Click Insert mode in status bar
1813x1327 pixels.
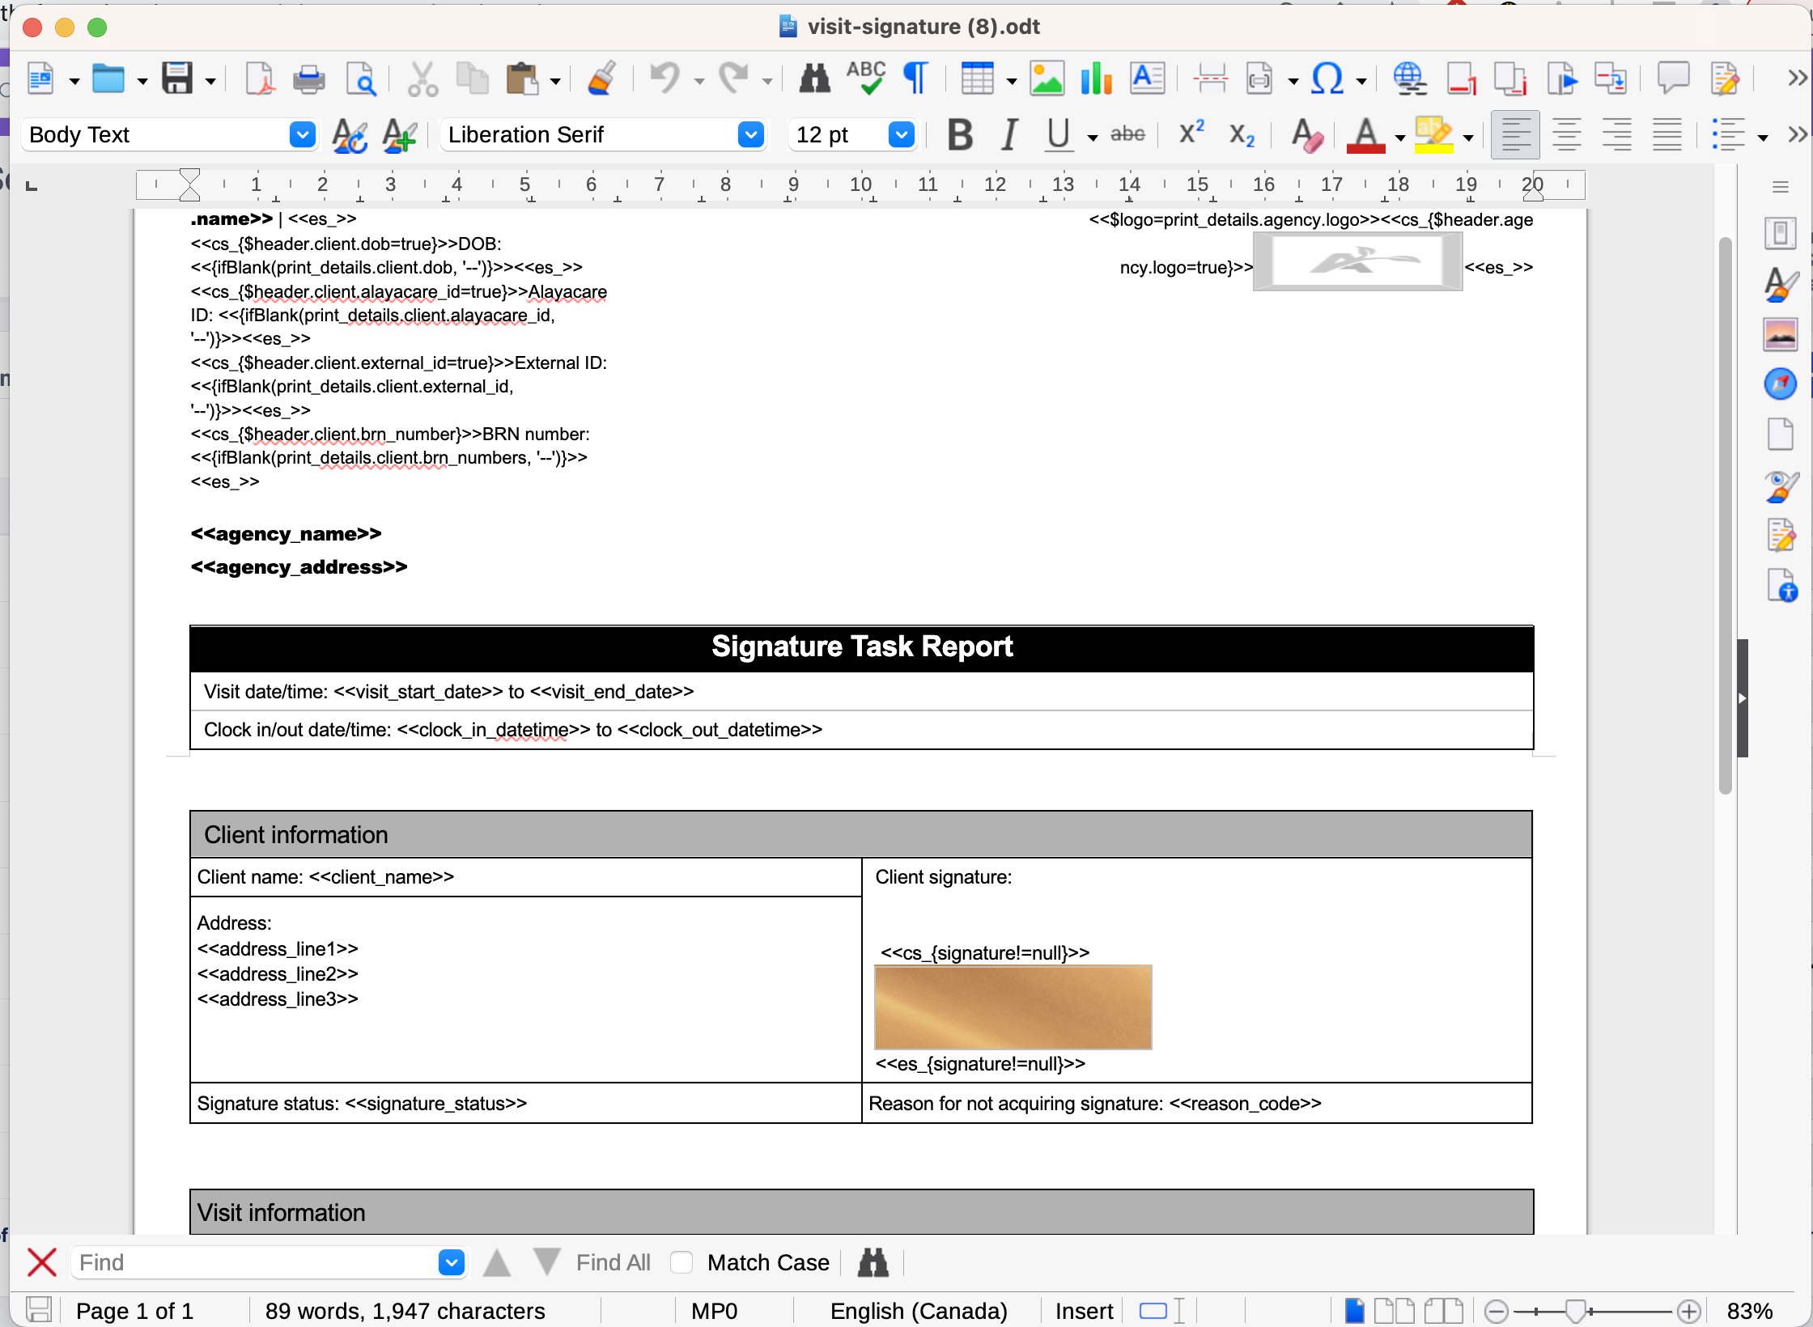[x=1084, y=1311]
